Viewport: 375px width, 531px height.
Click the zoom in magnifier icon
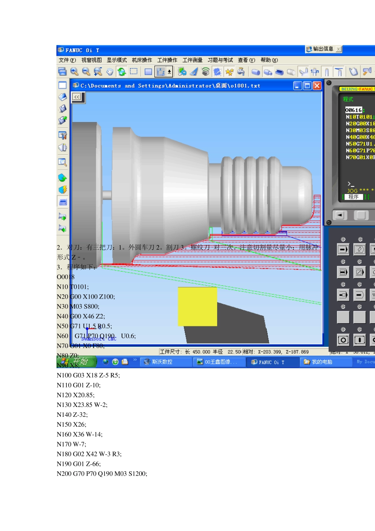(74, 72)
